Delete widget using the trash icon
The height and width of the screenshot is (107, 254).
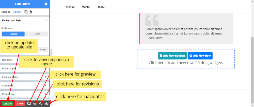click(x=31, y=12)
